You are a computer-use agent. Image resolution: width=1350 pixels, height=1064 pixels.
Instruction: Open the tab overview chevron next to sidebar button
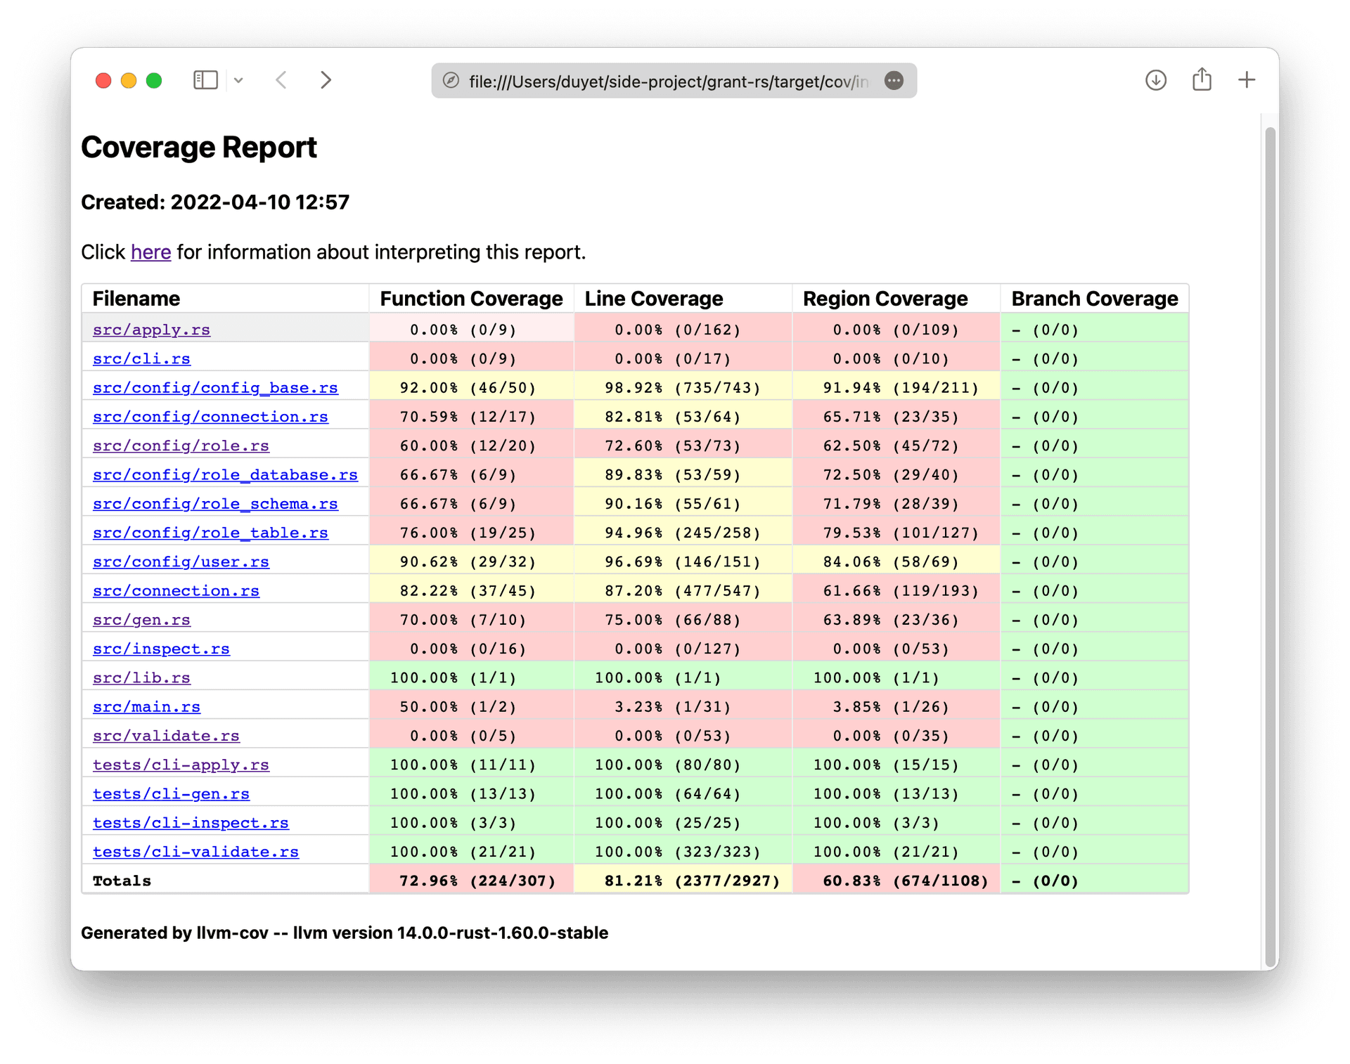[239, 80]
